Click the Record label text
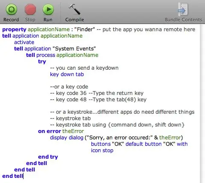 click(x=11, y=20)
